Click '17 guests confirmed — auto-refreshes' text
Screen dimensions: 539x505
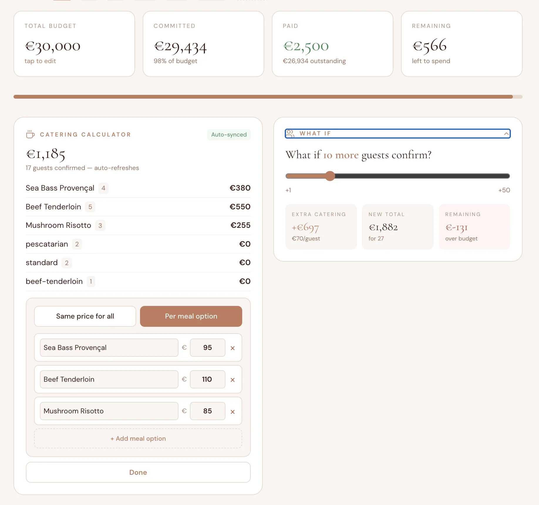tap(82, 168)
